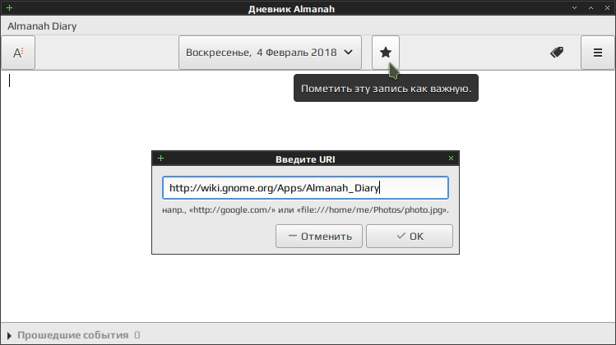Open the date picker dropdown
Image resolution: width=616 pixels, height=345 pixels.
coord(270,53)
